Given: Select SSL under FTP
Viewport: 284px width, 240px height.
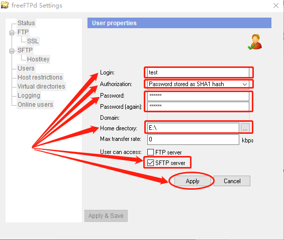Looking at the screenshot, I should [33, 41].
